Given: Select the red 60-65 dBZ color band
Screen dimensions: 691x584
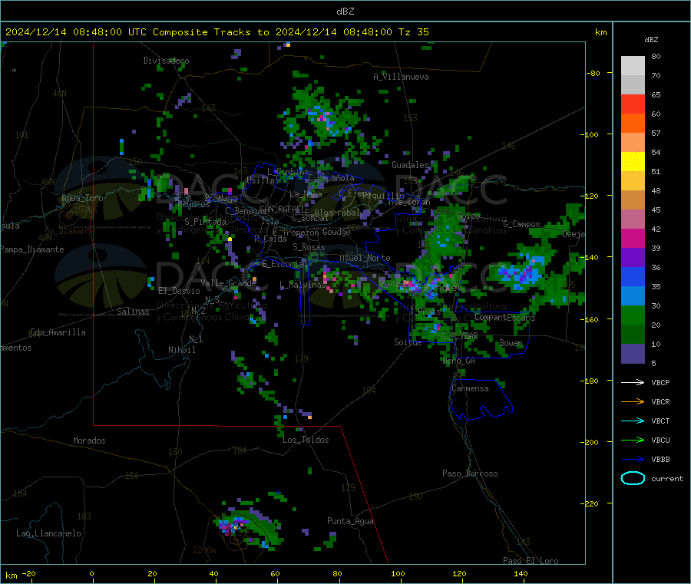Looking at the screenshot, I should [x=633, y=104].
